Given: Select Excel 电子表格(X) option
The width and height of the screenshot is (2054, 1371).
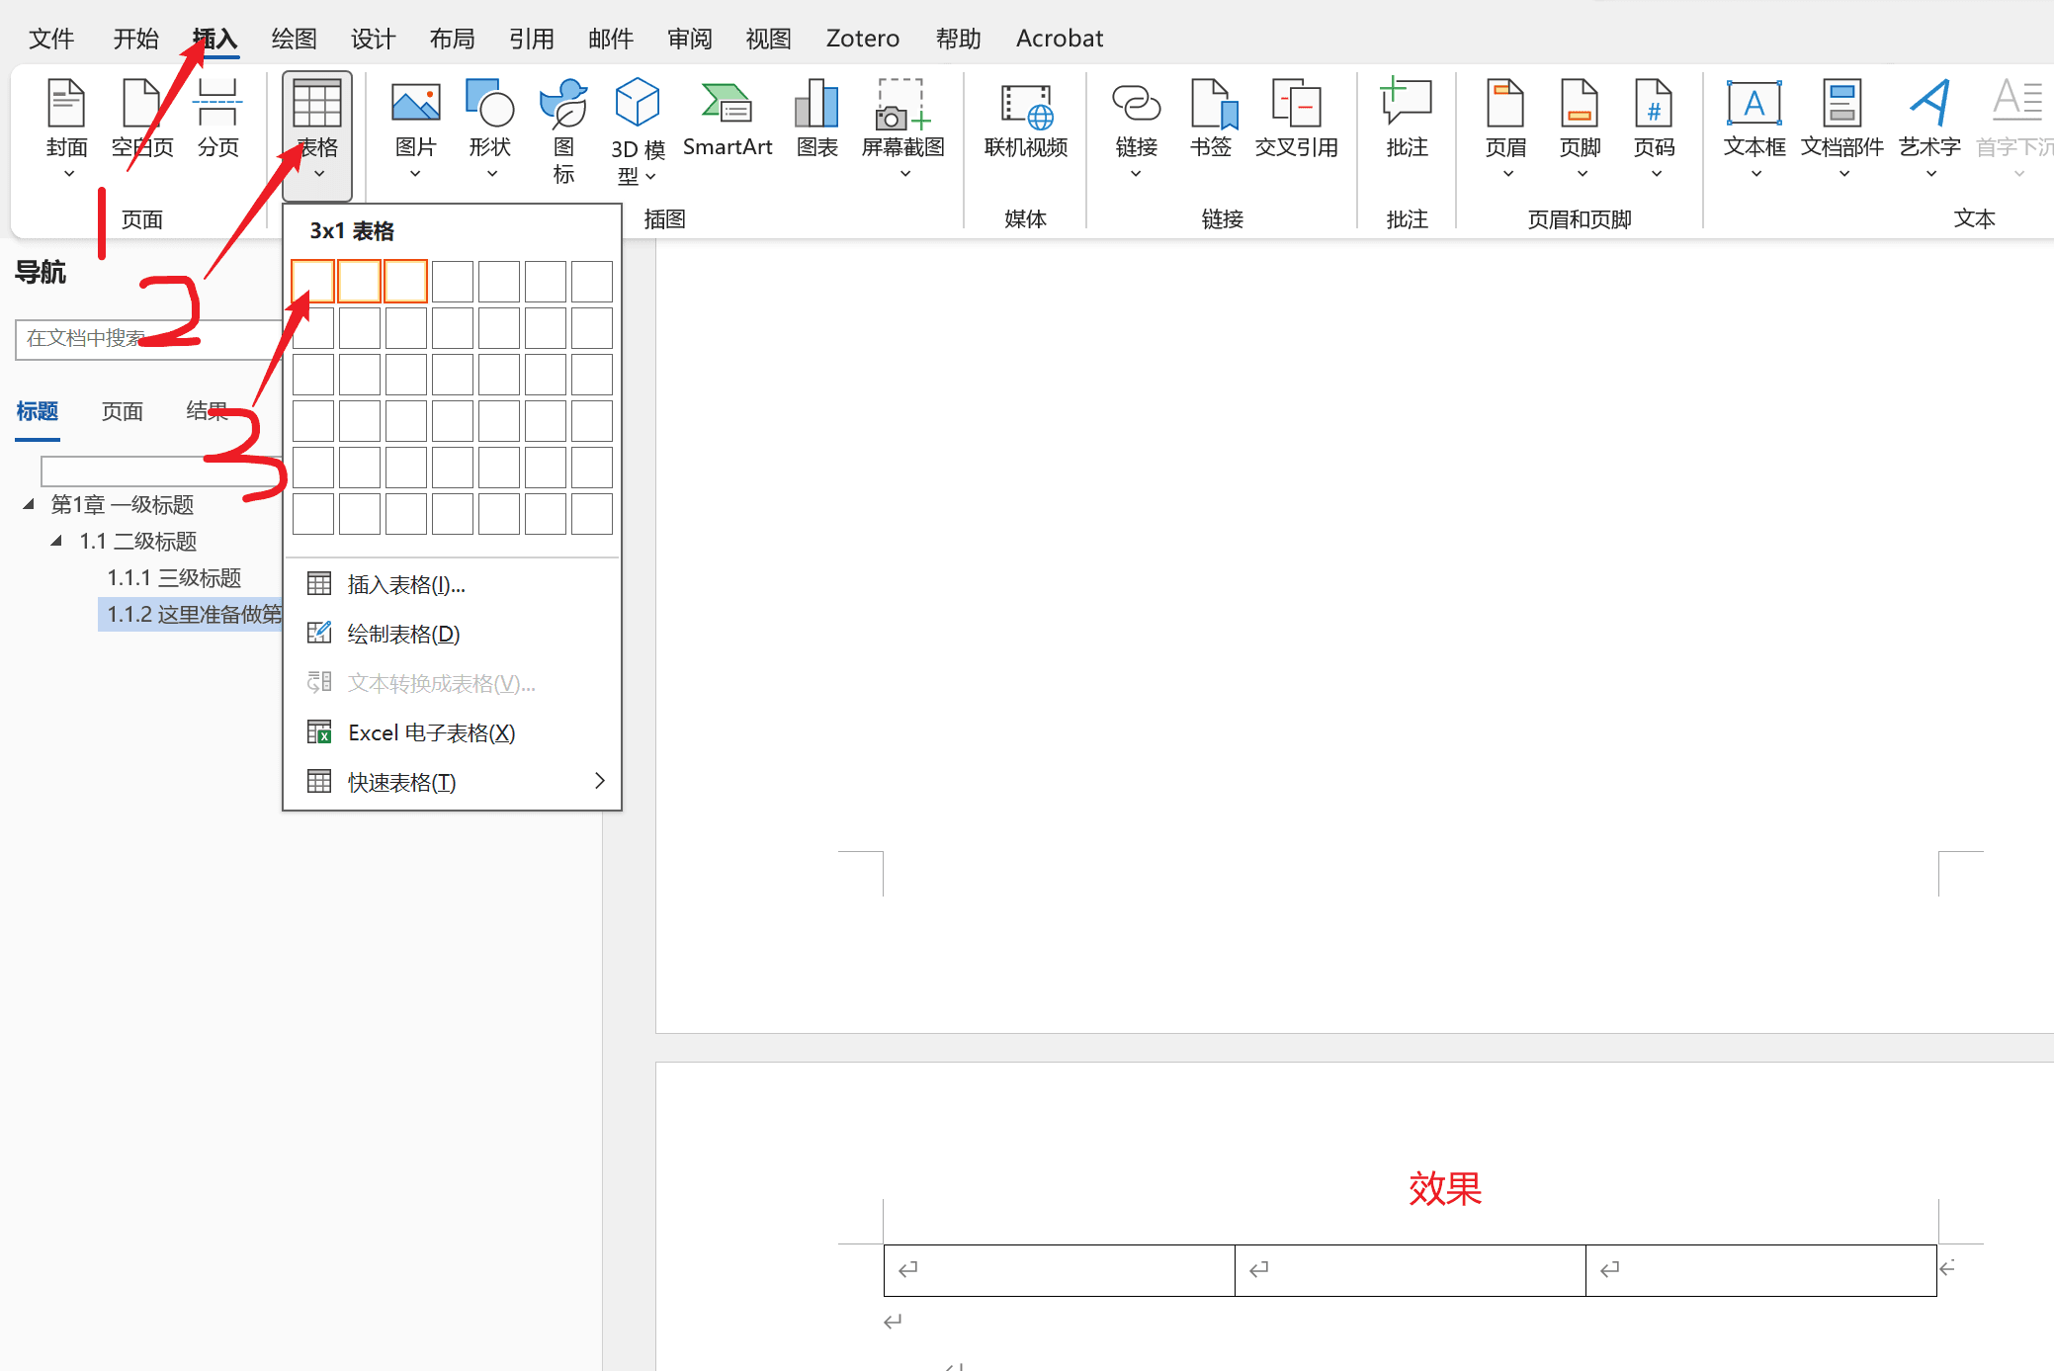Looking at the screenshot, I should tap(431, 733).
